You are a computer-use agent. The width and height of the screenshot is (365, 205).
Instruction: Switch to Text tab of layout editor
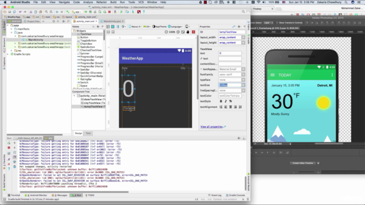pos(88,133)
